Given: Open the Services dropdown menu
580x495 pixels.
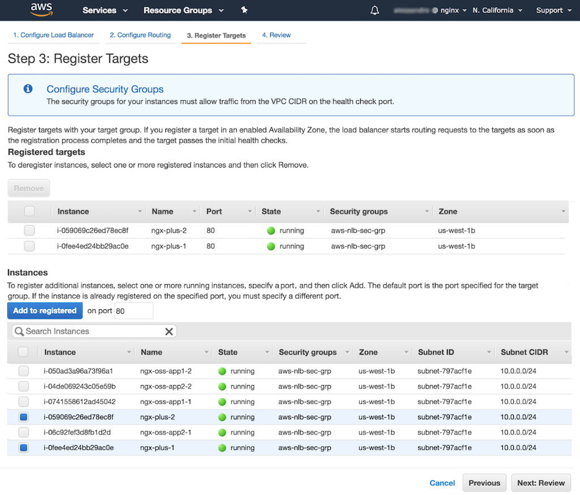Looking at the screenshot, I should click(105, 10).
